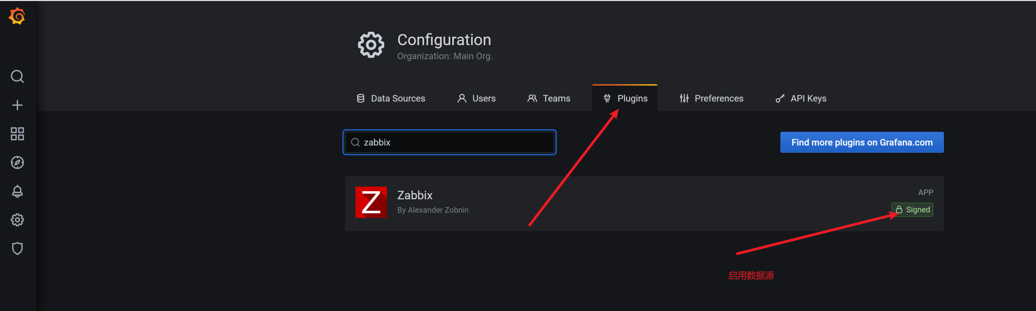The image size is (1036, 311).
Task: Click the large Configuration header gear icon
Action: (371, 45)
